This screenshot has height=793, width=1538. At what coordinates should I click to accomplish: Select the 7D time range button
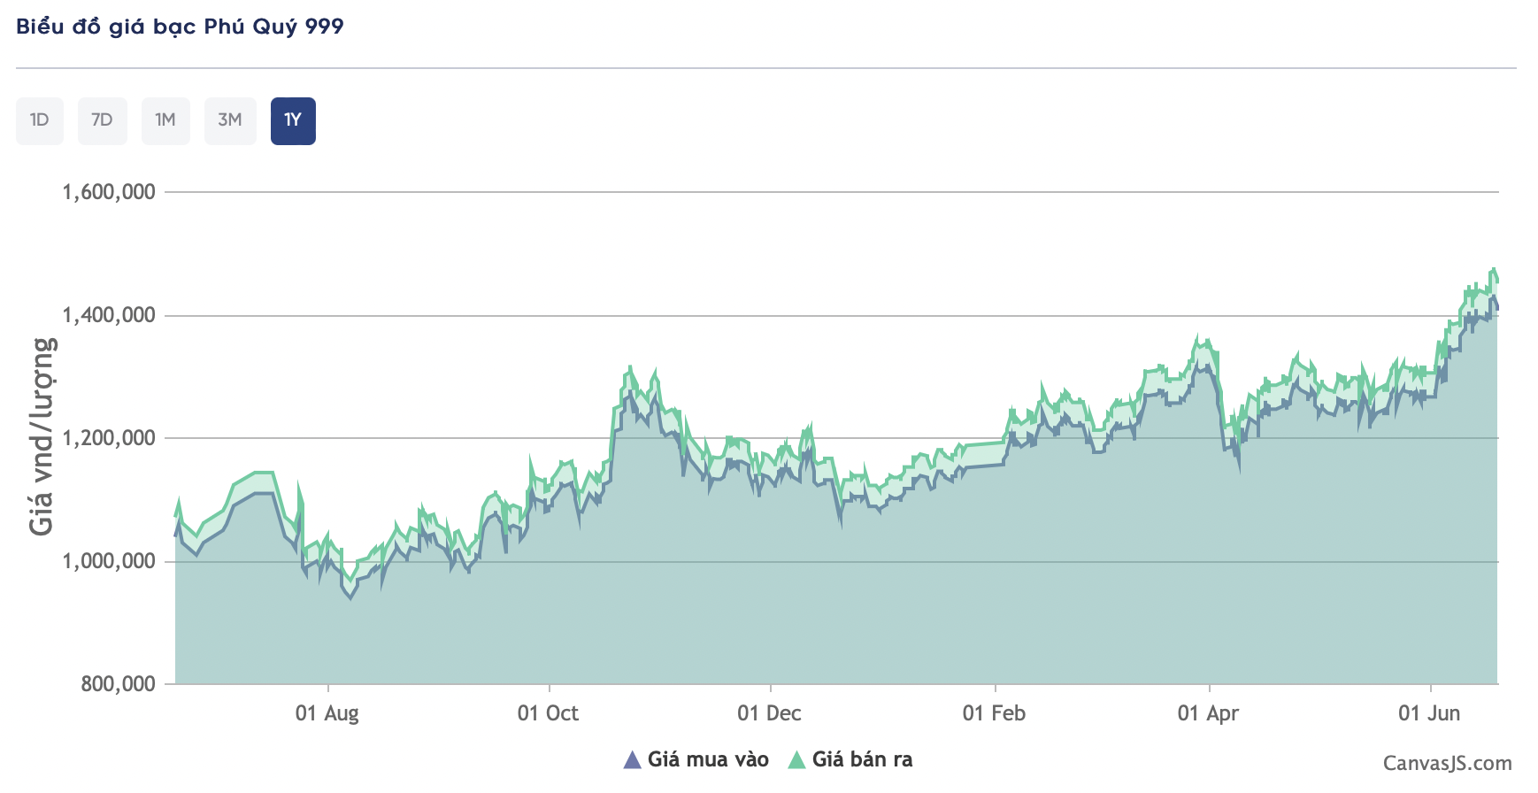click(103, 120)
